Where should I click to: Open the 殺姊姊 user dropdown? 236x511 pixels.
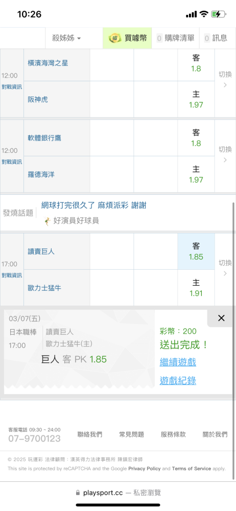(x=66, y=38)
